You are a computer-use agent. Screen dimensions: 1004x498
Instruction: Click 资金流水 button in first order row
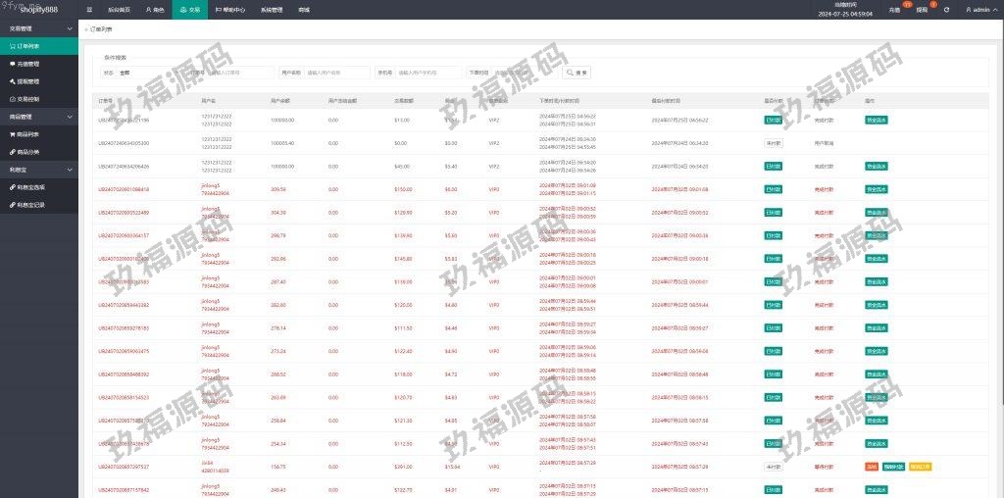(x=876, y=120)
